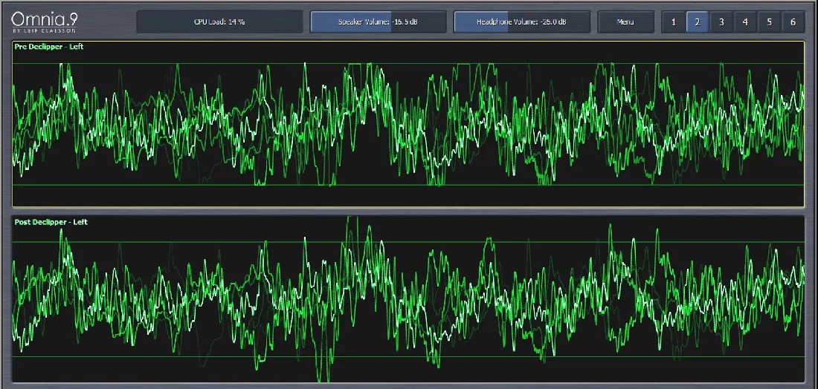Click the Post Declipper waveform display
This screenshot has width=818, height=389.
tap(408, 299)
